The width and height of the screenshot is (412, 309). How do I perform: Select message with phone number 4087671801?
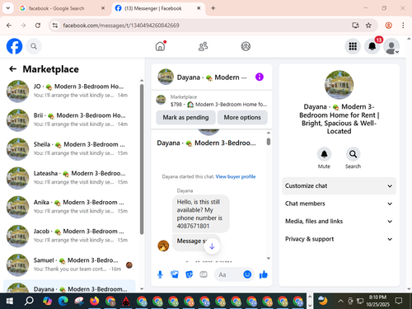tap(201, 213)
